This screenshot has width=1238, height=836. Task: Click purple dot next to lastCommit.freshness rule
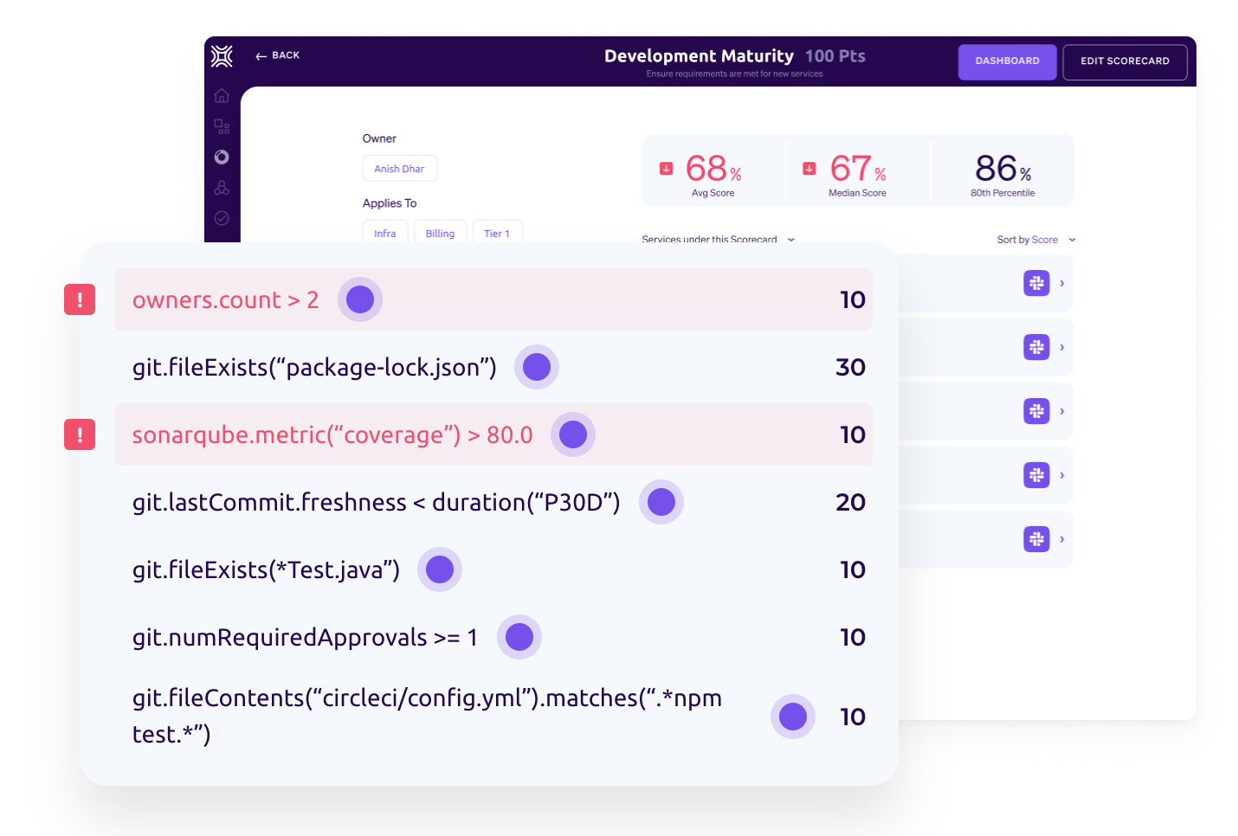click(661, 502)
